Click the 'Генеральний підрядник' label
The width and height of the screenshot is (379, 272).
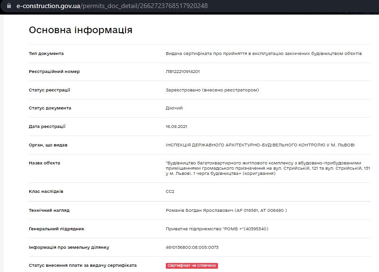[56, 229]
